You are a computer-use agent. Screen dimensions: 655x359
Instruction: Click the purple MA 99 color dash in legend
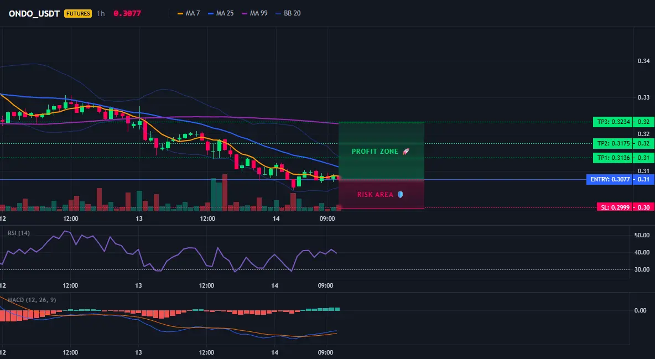245,13
